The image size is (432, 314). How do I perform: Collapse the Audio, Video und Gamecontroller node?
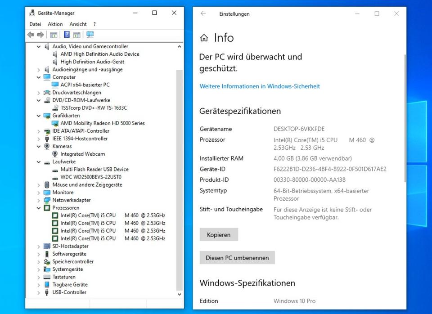[39, 46]
